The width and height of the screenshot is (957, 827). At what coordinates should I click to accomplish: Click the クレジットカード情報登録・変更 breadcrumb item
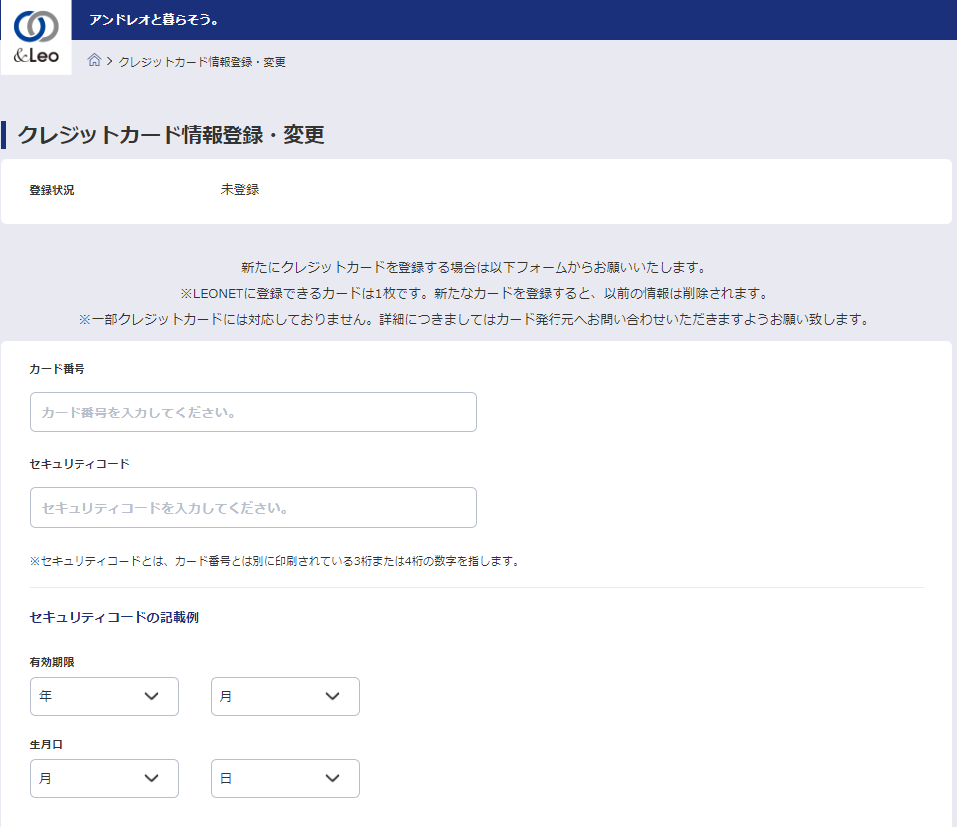202,62
